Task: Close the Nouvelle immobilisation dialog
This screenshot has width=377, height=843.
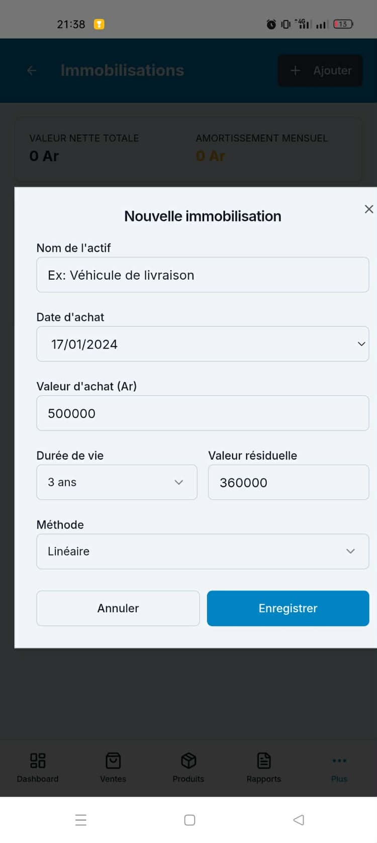Action: coord(368,209)
